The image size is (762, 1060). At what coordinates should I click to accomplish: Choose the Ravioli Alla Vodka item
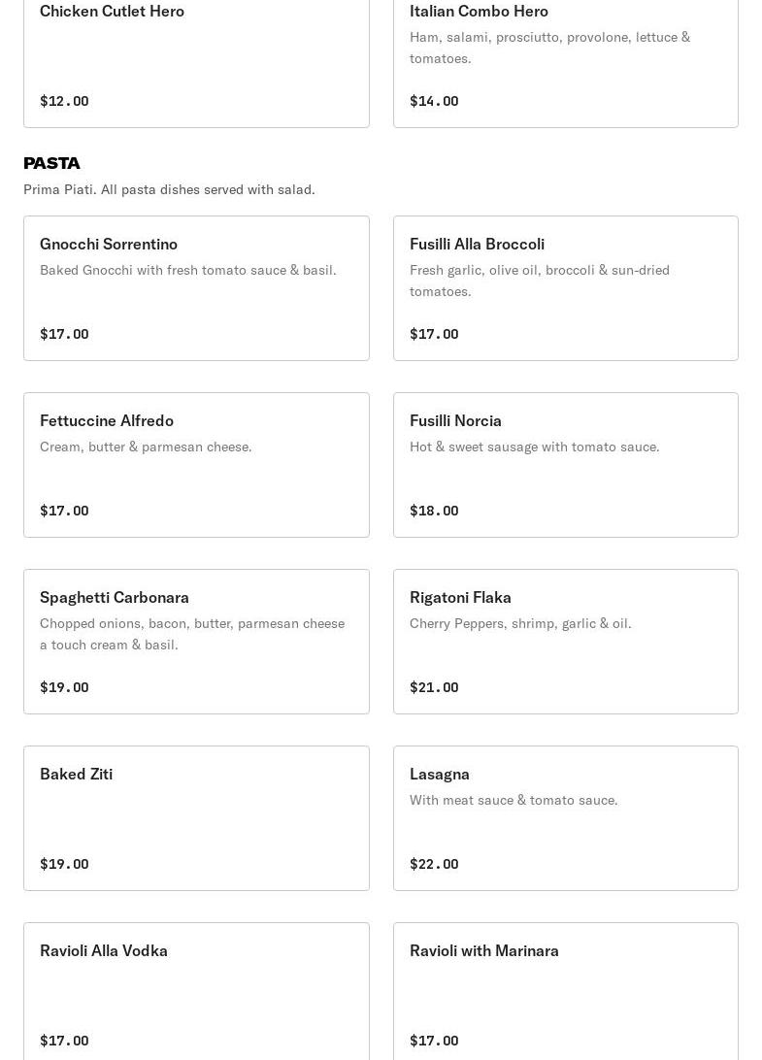click(196, 990)
